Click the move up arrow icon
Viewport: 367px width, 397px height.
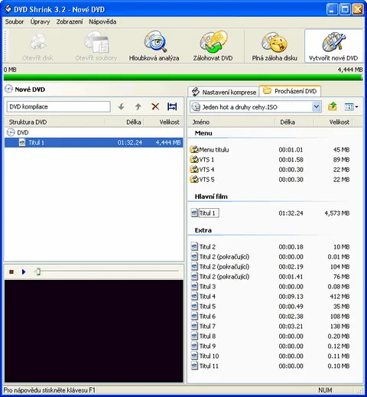(138, 106)
